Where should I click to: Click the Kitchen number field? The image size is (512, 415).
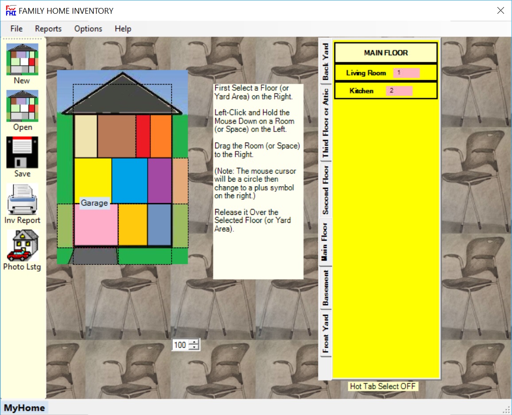pos(399,91)
